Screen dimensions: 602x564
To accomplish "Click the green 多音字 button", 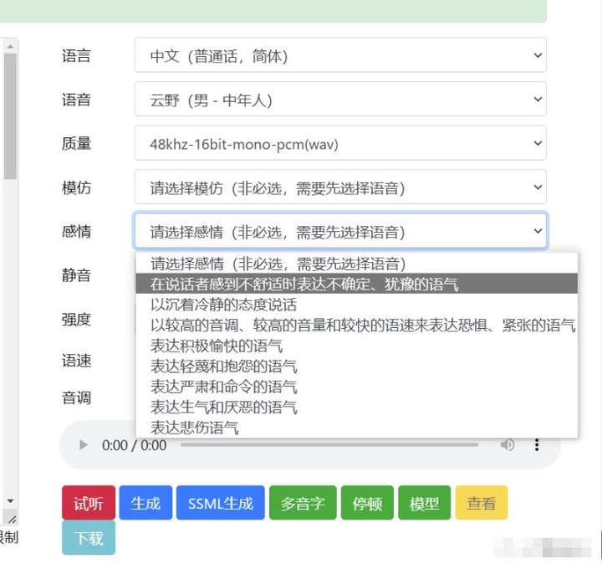I will (x=303, y=503).
